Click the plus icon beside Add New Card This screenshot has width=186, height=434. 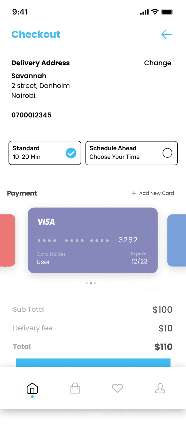tap(134, 193)
